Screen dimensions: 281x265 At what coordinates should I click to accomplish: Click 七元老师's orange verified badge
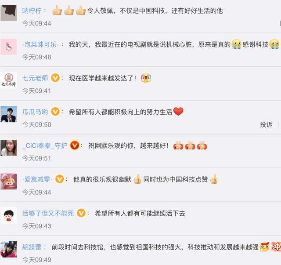[55, 78]
